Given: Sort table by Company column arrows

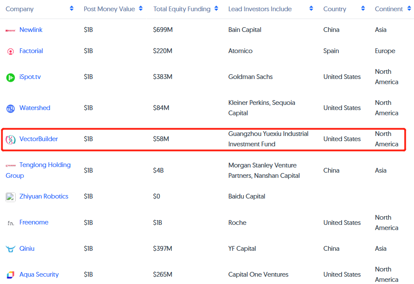Looking at the screenshot, I should point(71,9).
